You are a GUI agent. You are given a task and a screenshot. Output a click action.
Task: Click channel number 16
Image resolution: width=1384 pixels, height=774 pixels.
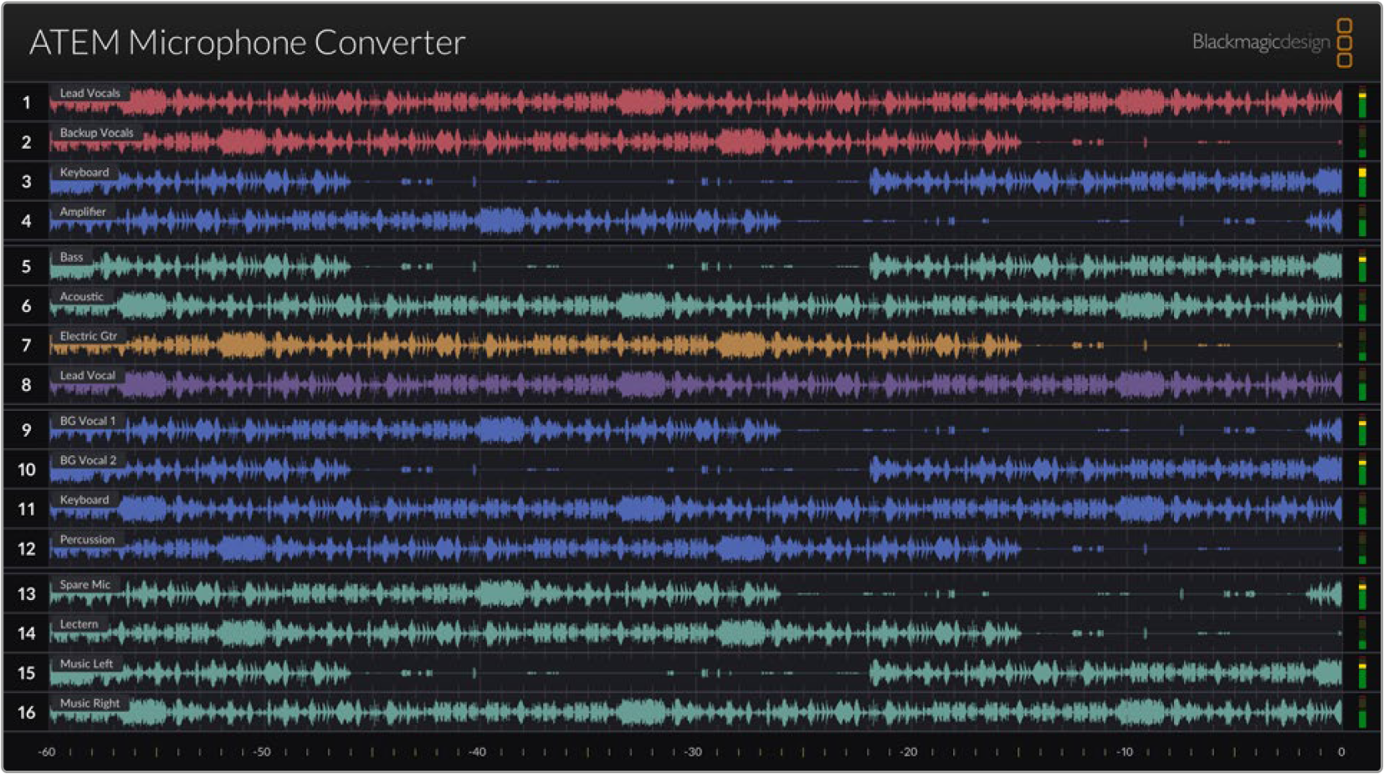tap(27, 713)
